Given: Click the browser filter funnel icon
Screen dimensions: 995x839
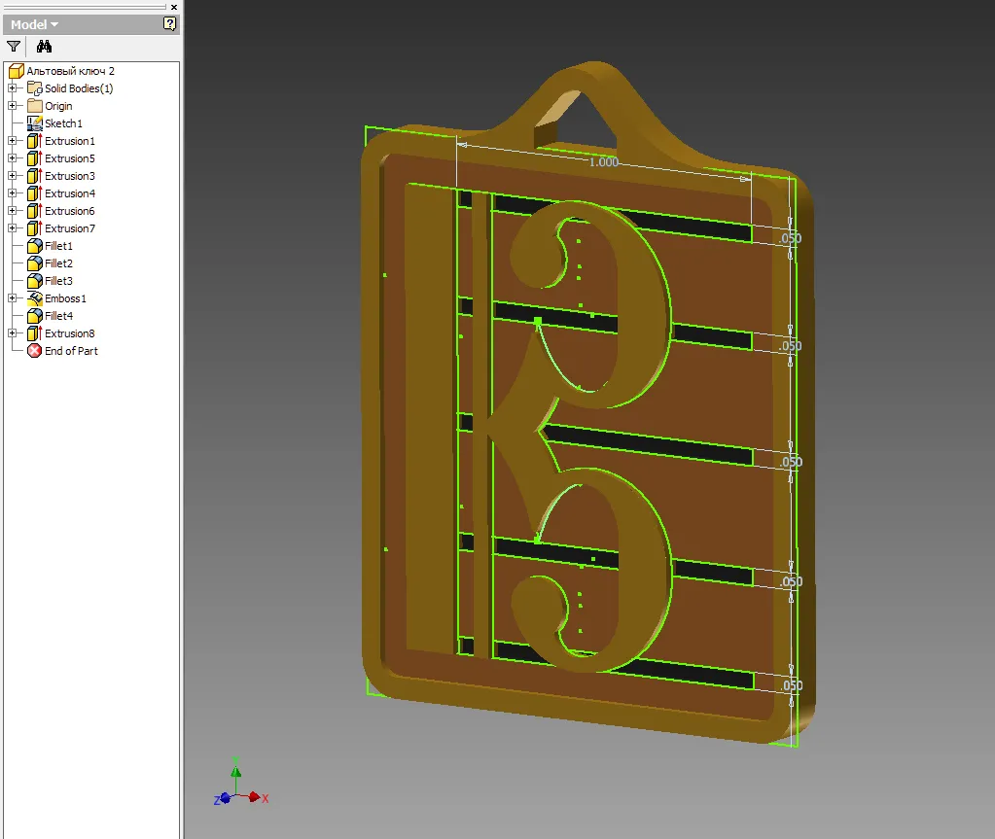Looking at the screenshot, I should tap(14, 47).
